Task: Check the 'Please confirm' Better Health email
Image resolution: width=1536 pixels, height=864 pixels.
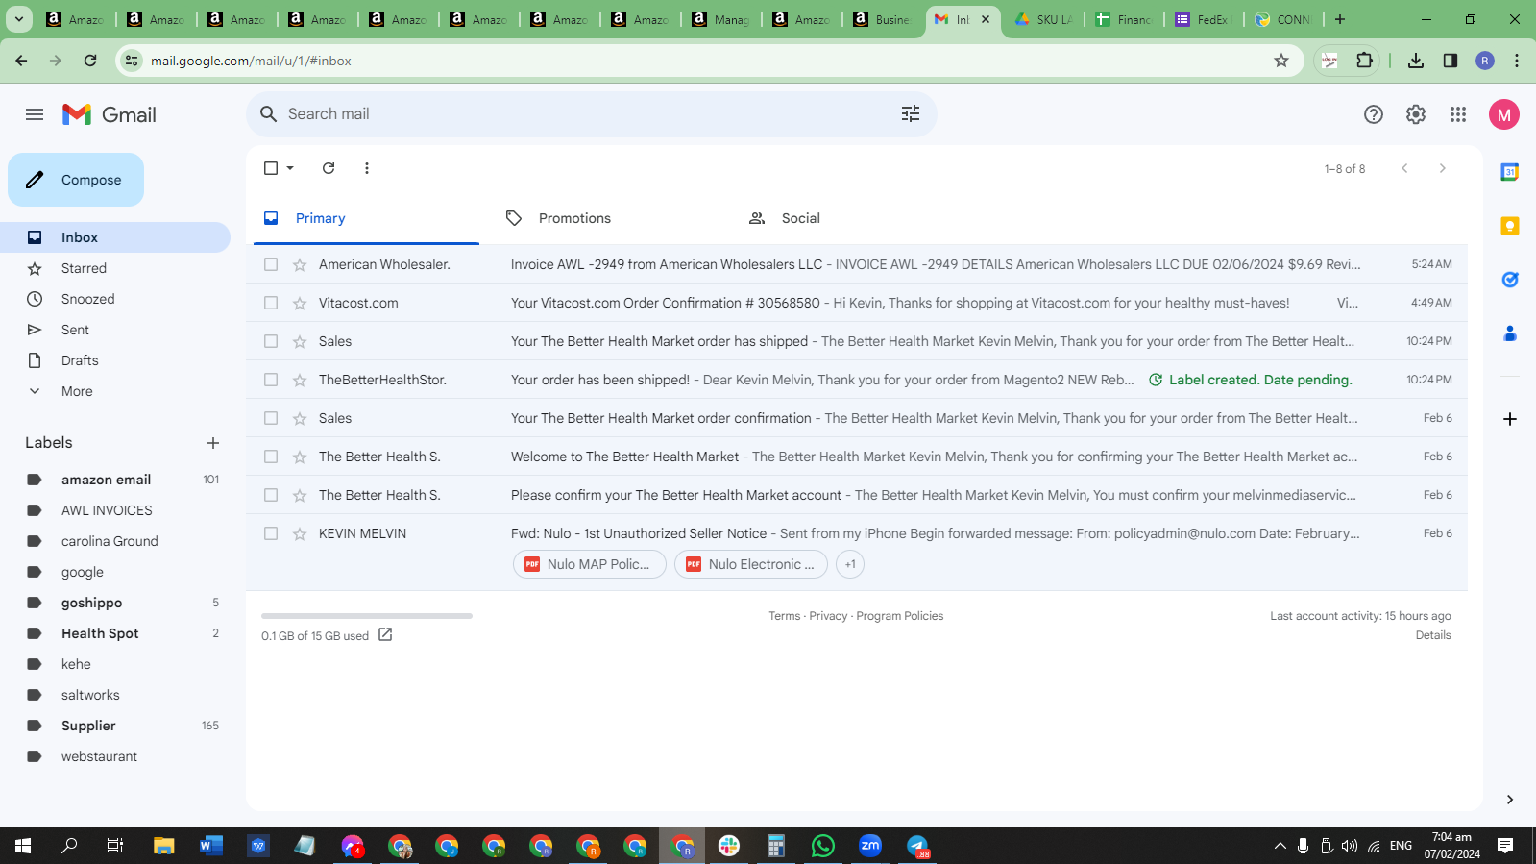Action: [271, 495]
